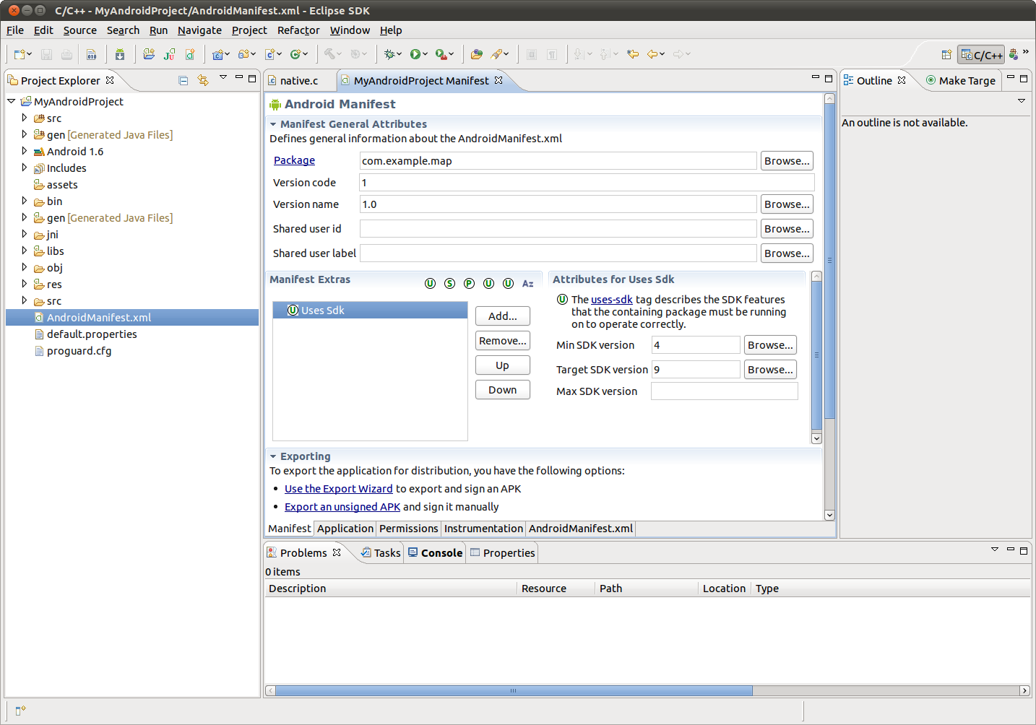Click the Max SDK version input field
The image size is (1036, 725).
point(725,391)
